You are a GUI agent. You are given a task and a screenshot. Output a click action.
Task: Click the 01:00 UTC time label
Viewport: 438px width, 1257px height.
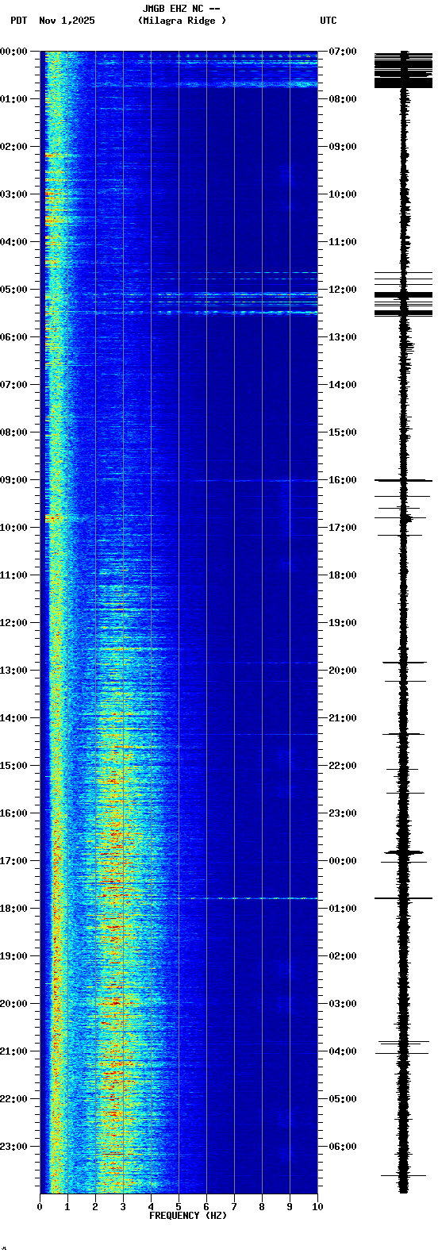point(342,909)
